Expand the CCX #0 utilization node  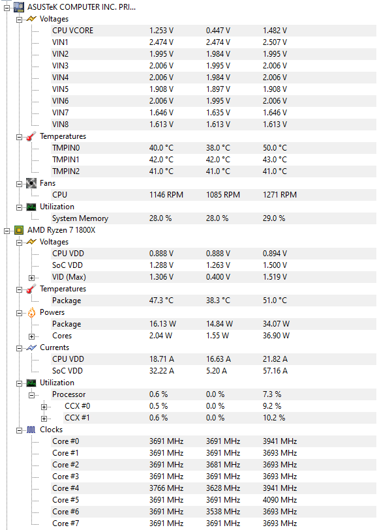click(x=44, y=407)
